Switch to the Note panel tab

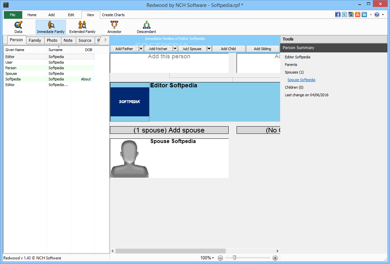coord(68,40)
